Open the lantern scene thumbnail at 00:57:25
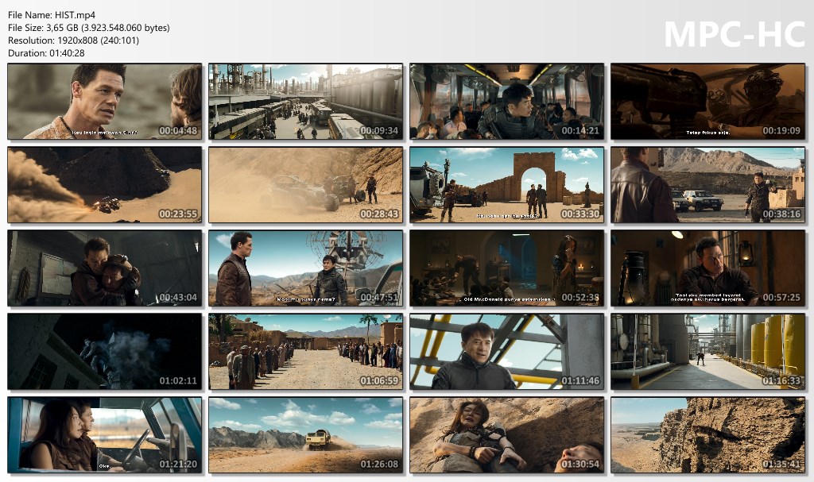Screen dimensions: 814x482 pos(707,268)
